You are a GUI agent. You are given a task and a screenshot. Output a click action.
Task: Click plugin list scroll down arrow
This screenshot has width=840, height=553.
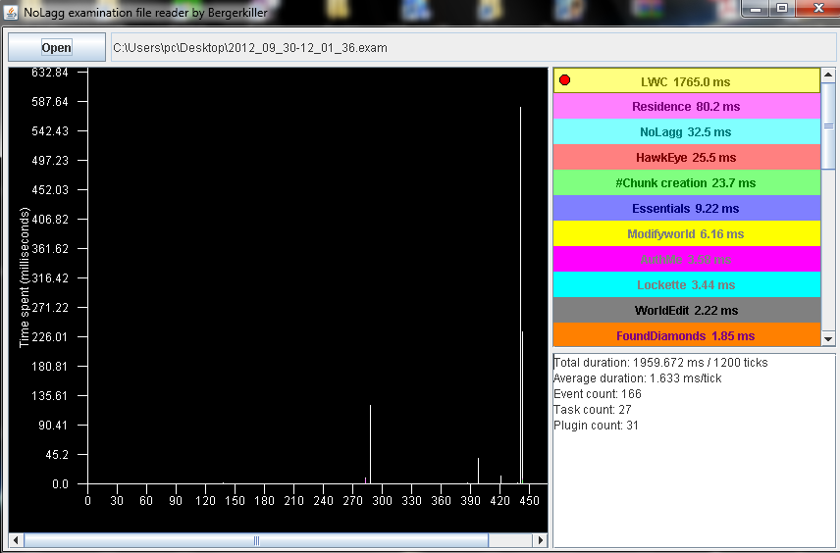[828, 339]
